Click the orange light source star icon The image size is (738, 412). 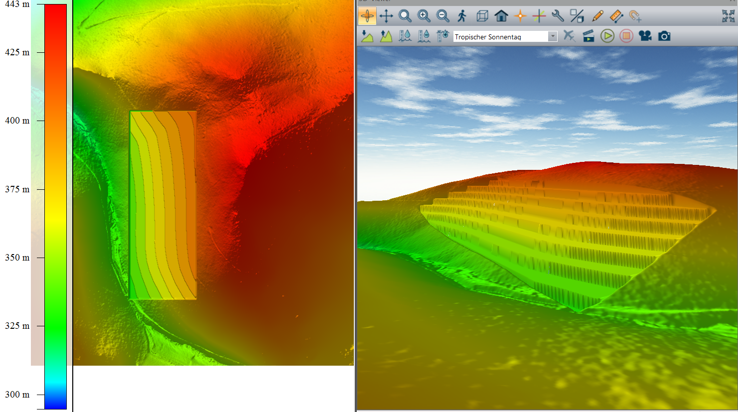pyautogui.click(x=520, y=16)
